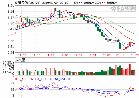Screen dimensions: 139x98
Task: Click the tallest volume bar near 01-23
Action: (130, 69)
